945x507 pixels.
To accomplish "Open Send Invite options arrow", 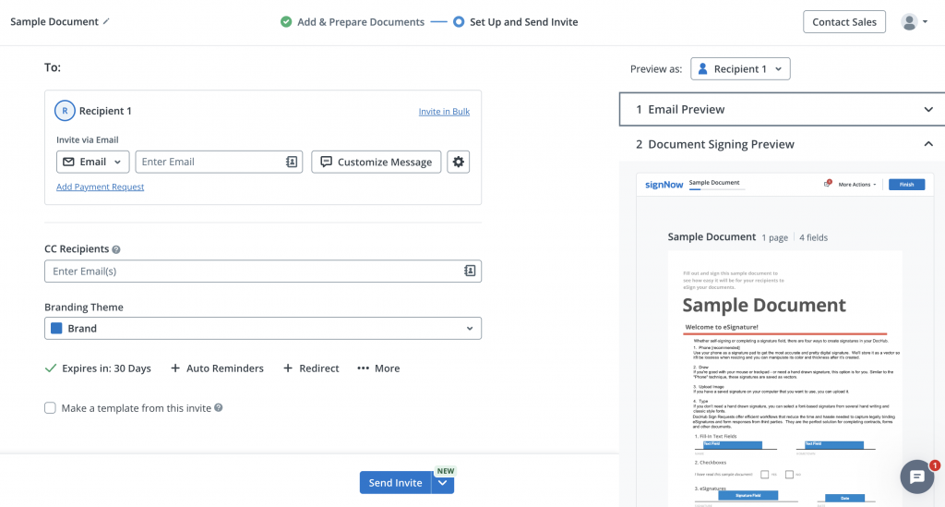I will [442, 483].
